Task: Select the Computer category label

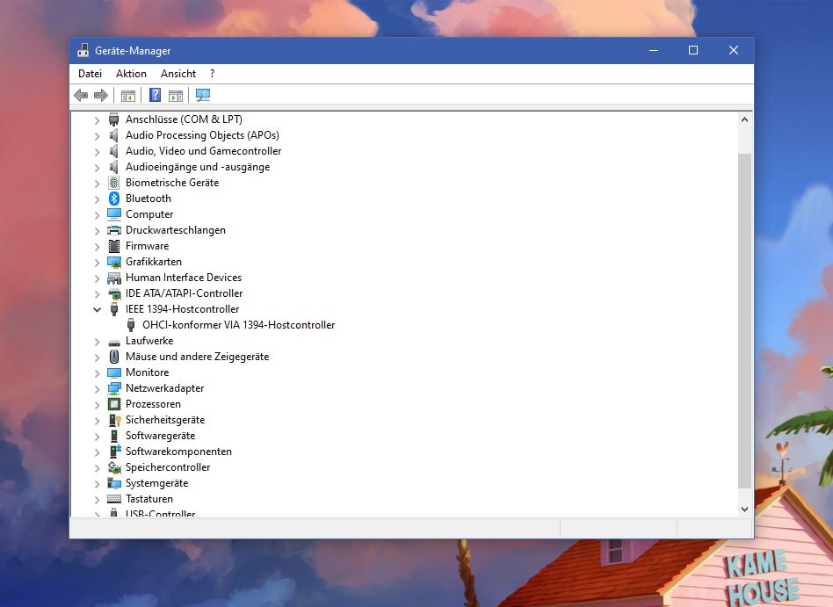Action: click(149, 214)
